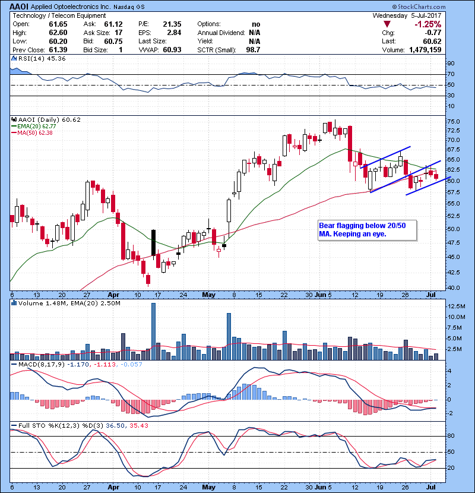Click the SCTR (Small) value 98.7
This screenshot has height=493, width=475.
click(x=253, y=50)
